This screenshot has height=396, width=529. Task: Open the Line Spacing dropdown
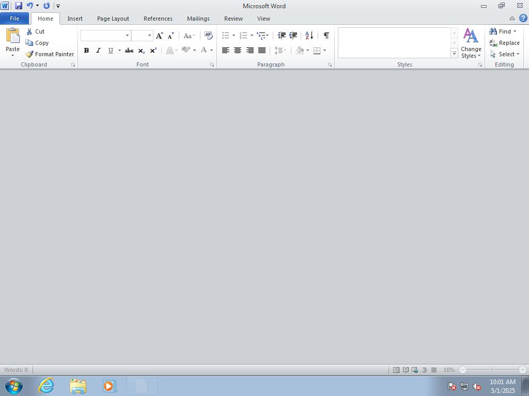pyautogui.click(x=281, y=51)
